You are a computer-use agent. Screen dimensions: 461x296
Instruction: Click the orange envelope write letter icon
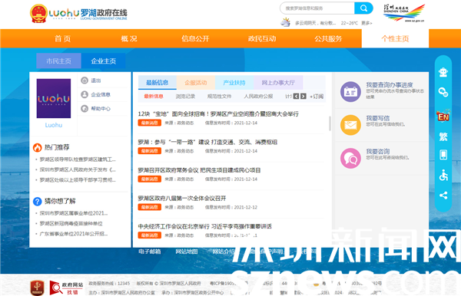click(x=350, y=125)
